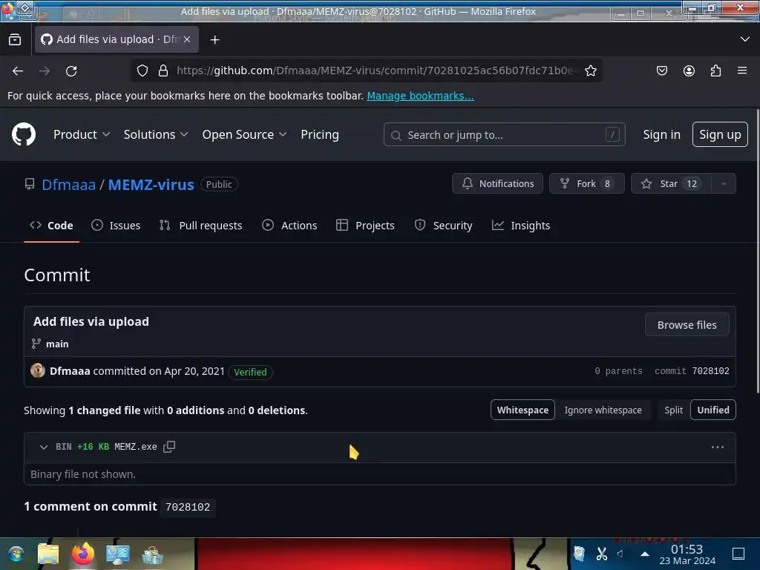760x570 pixels.
Task: Click the commit hash 7028102
Action: click(x=710, y=371)
